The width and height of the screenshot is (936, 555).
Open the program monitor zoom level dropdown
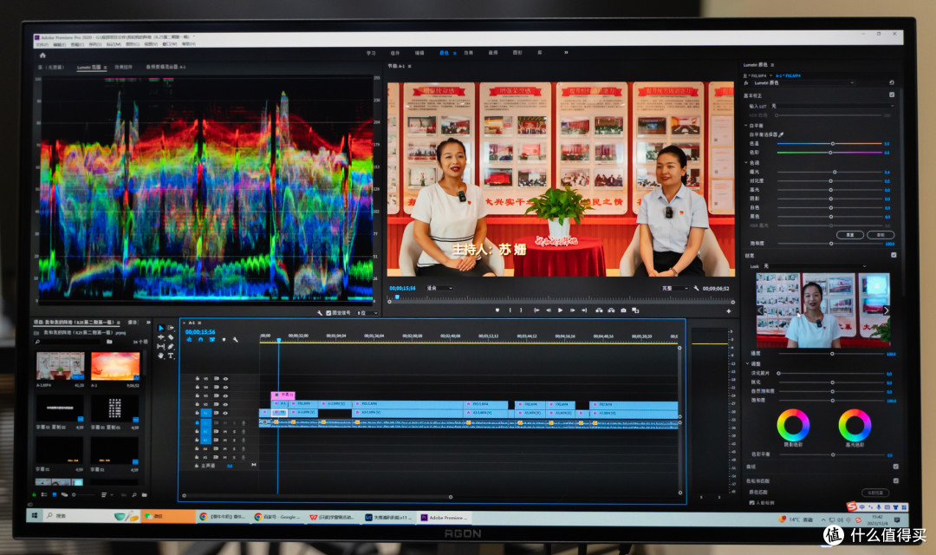point(439,288)
